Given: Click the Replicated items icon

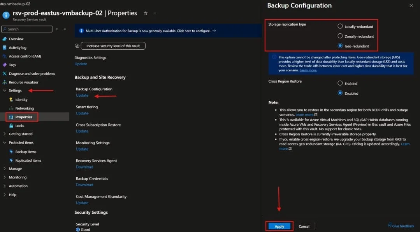Looking at the screenshot, I should [11, 161].
